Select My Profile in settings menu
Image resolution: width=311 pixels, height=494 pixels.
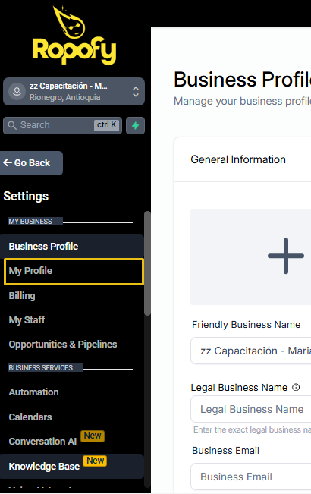point(74,271)
